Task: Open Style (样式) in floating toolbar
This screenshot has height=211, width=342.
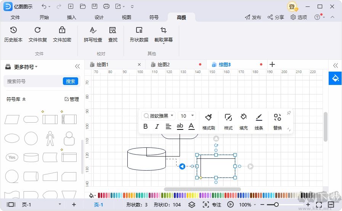Action: tap(228, 122)
